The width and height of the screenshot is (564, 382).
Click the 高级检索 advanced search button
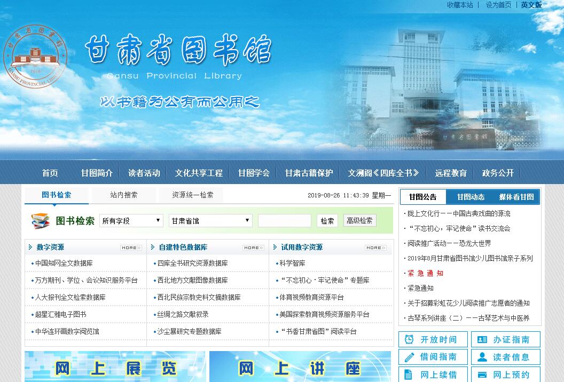point(359,221)
